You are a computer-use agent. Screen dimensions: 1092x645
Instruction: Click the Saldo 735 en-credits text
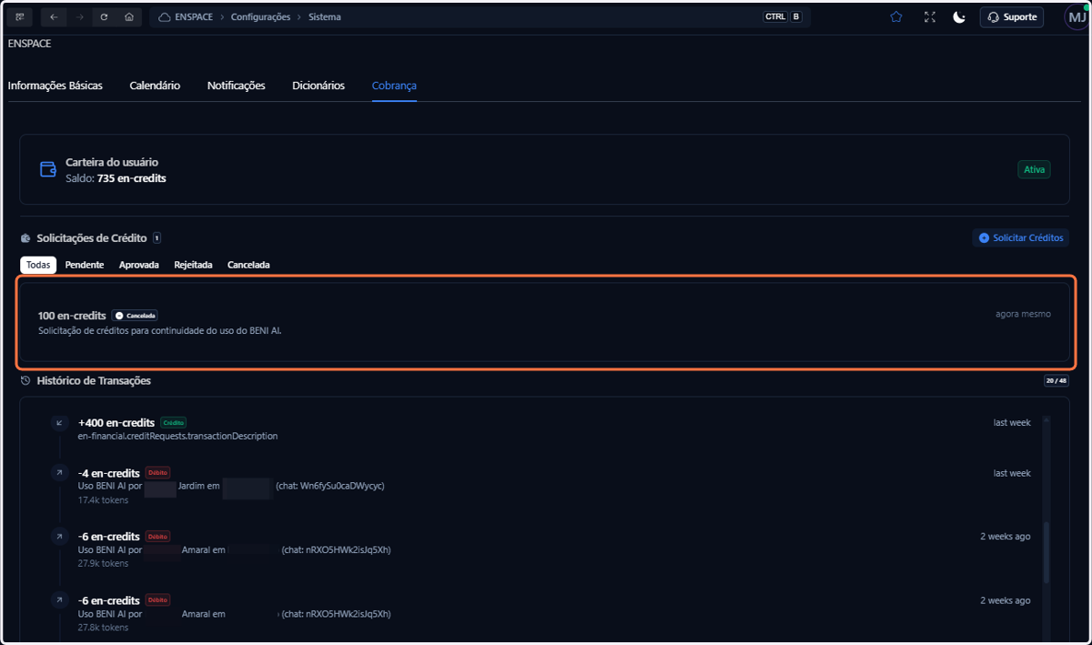click(x=116, y=178)
